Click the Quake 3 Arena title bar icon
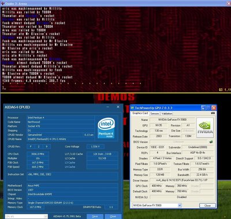The image size is (231, 219). tap(2, 3)
